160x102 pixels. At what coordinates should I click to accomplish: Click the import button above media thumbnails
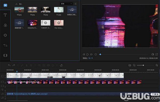(19, 4)
